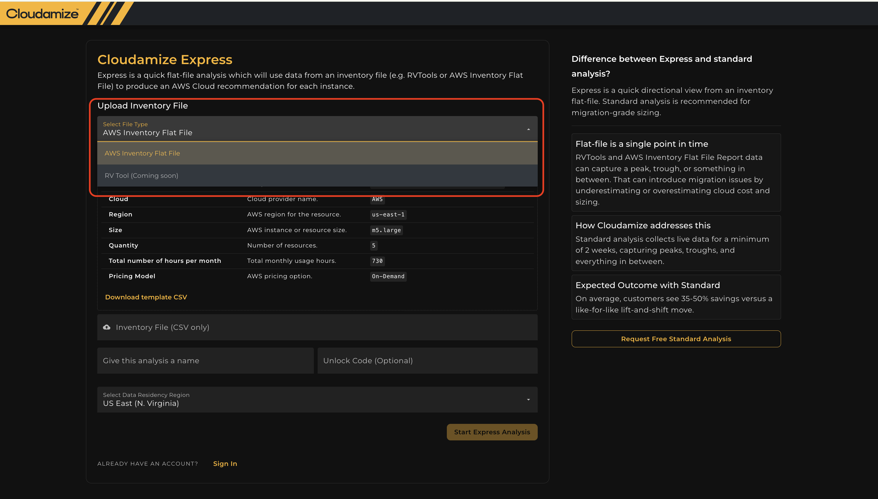
Task: Select the AWS cloud example value
Action: [x=377, y=199]
